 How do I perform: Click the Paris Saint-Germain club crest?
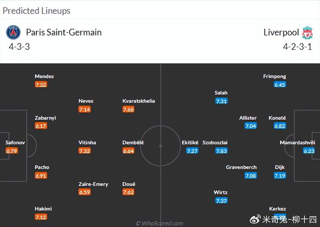(x=14, y=32)
